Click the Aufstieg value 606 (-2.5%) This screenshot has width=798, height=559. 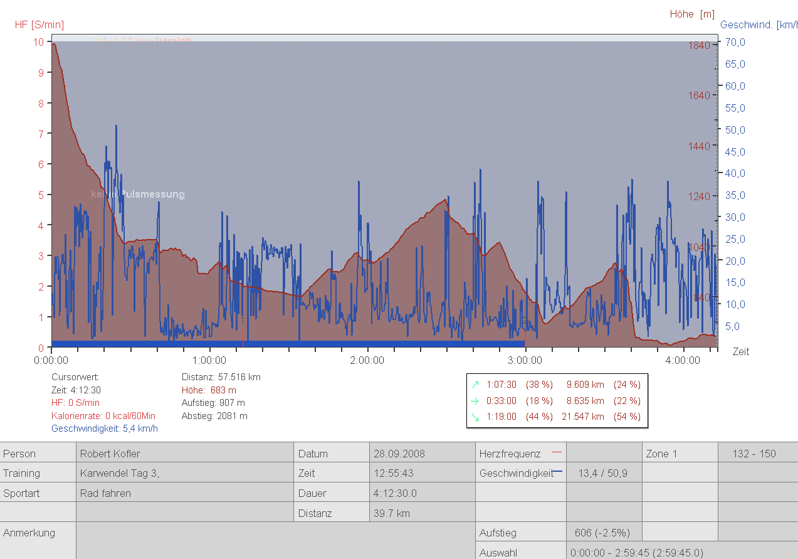(604, 533)
